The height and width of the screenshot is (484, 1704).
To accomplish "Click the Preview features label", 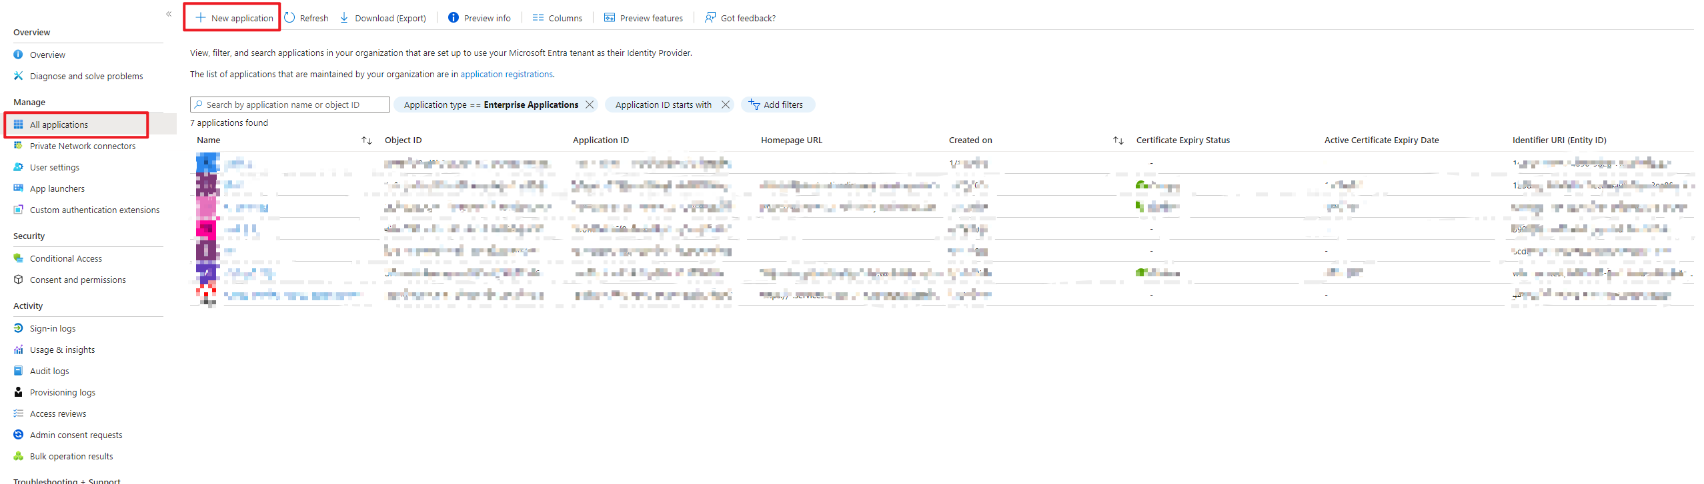I will (x=652, y=18).
